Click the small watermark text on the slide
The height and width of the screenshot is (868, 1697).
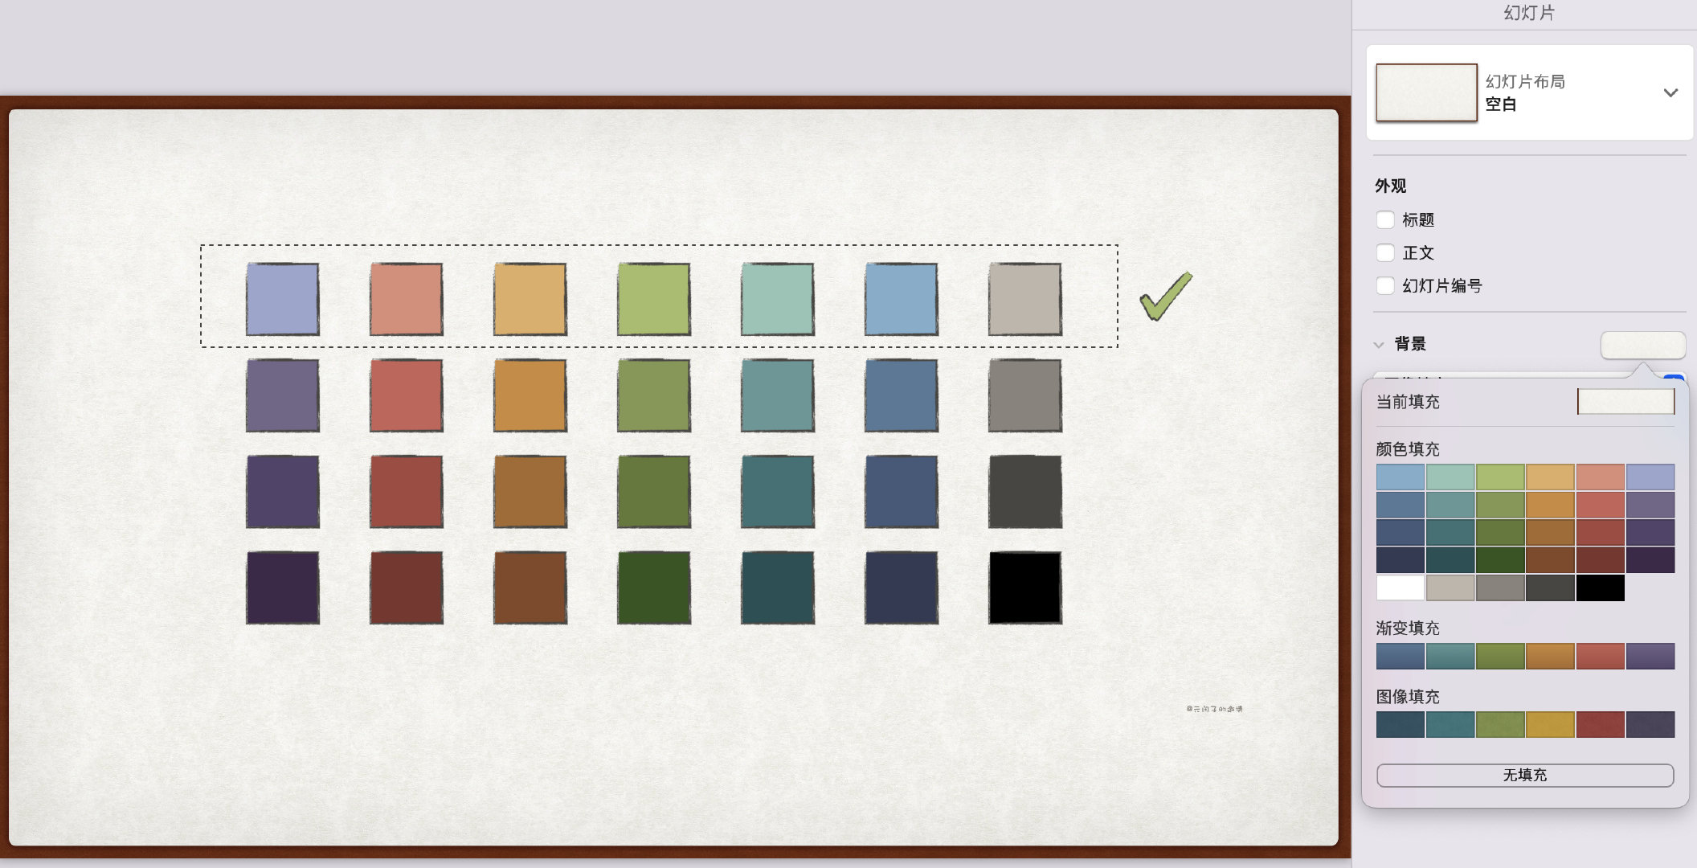coord(1214,709)
